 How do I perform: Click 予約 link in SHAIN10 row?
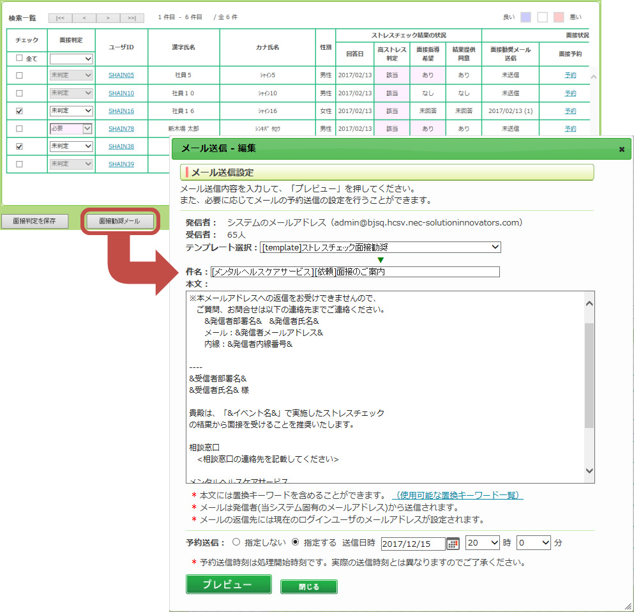pyautogui.click(x=570, y=93)
